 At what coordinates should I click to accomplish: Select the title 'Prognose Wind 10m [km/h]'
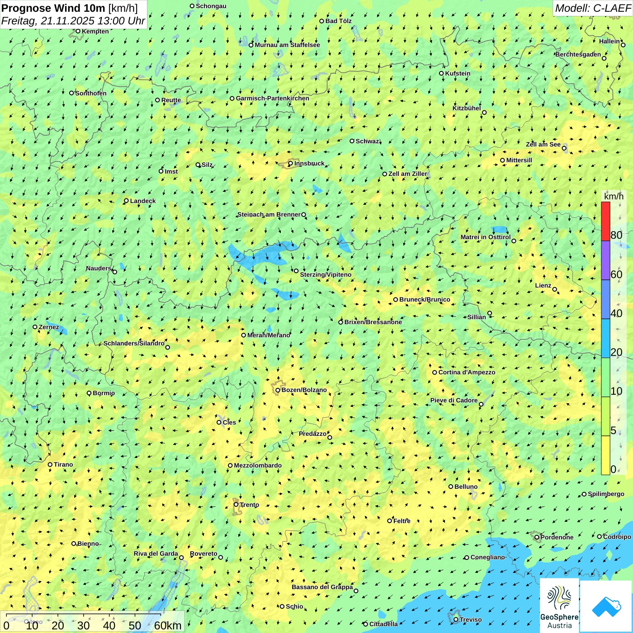[x=70, y=8]
